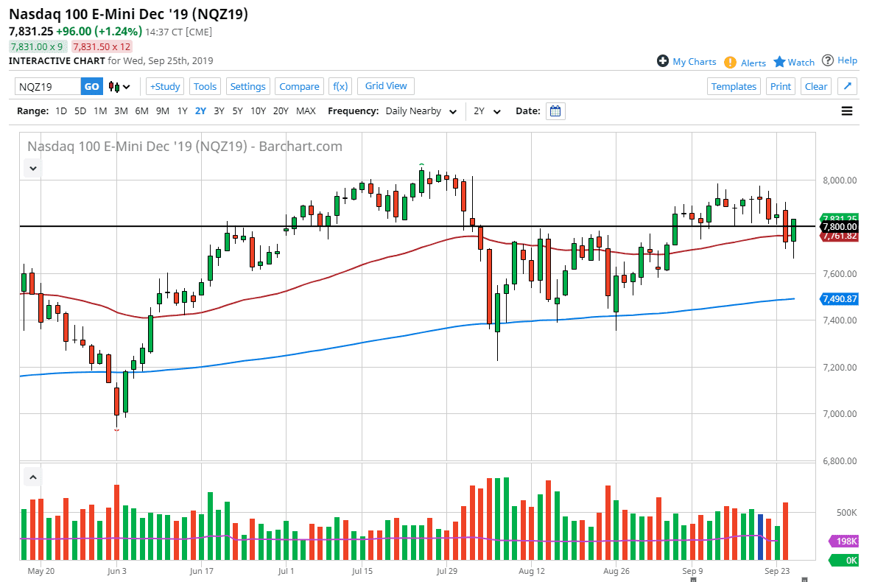The height and width of the screenshot is (582, 875).
Task: Switch range to MAX
Action: pyautogui.click(x=306, y=111)
